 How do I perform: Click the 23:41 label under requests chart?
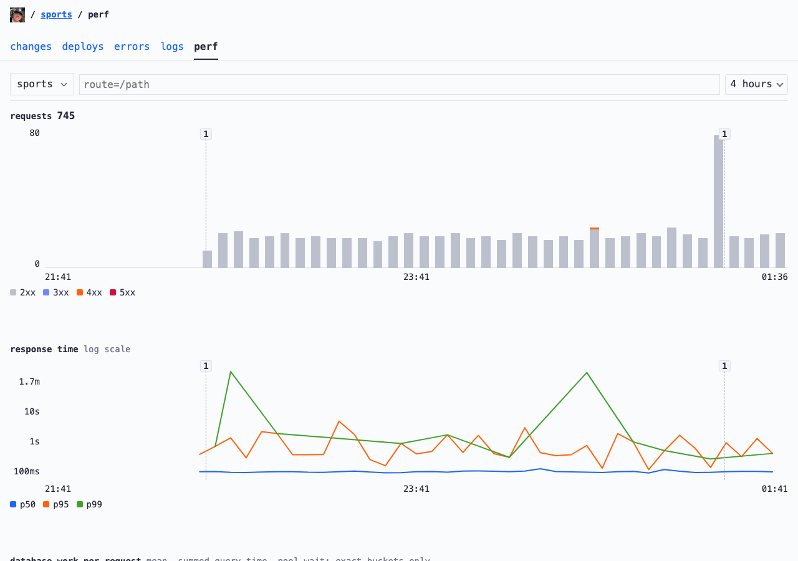(416, 277)
